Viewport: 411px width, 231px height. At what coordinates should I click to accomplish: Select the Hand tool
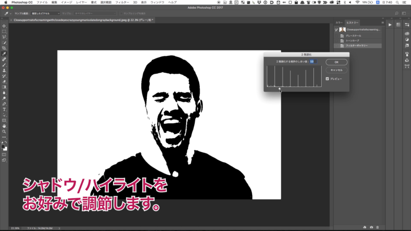(4, 126)
